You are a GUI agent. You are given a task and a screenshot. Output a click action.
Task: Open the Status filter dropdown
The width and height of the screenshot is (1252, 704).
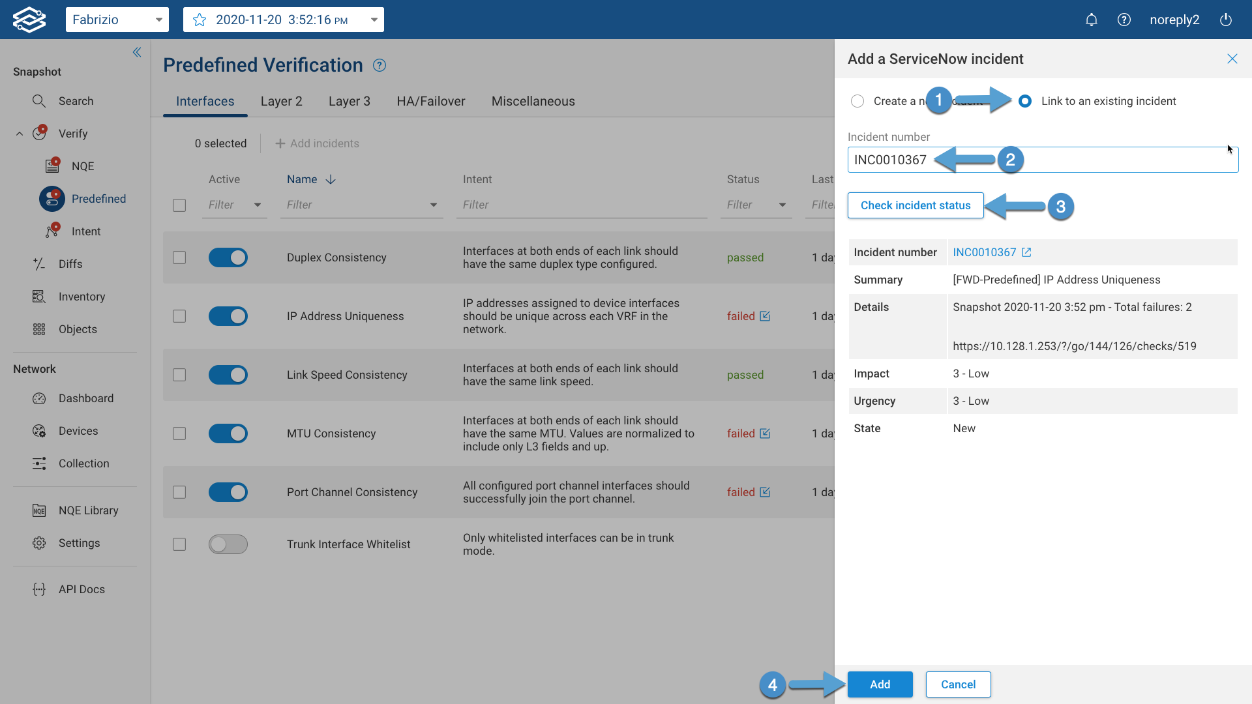[x=782, y=205]
